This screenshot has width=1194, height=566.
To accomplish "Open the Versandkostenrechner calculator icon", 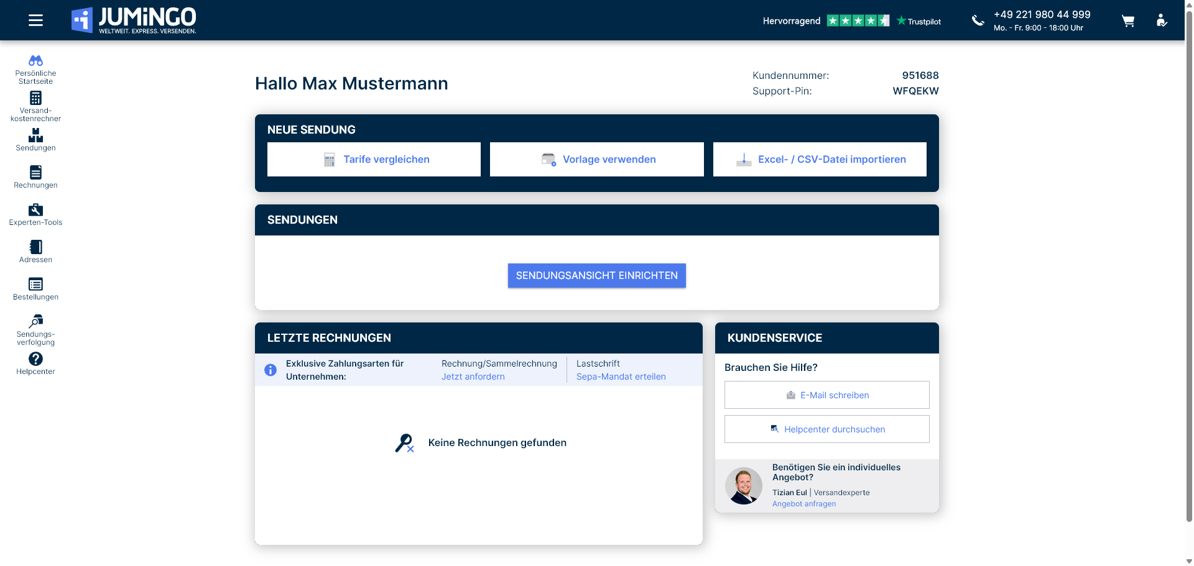I will (x=35, y=98).
